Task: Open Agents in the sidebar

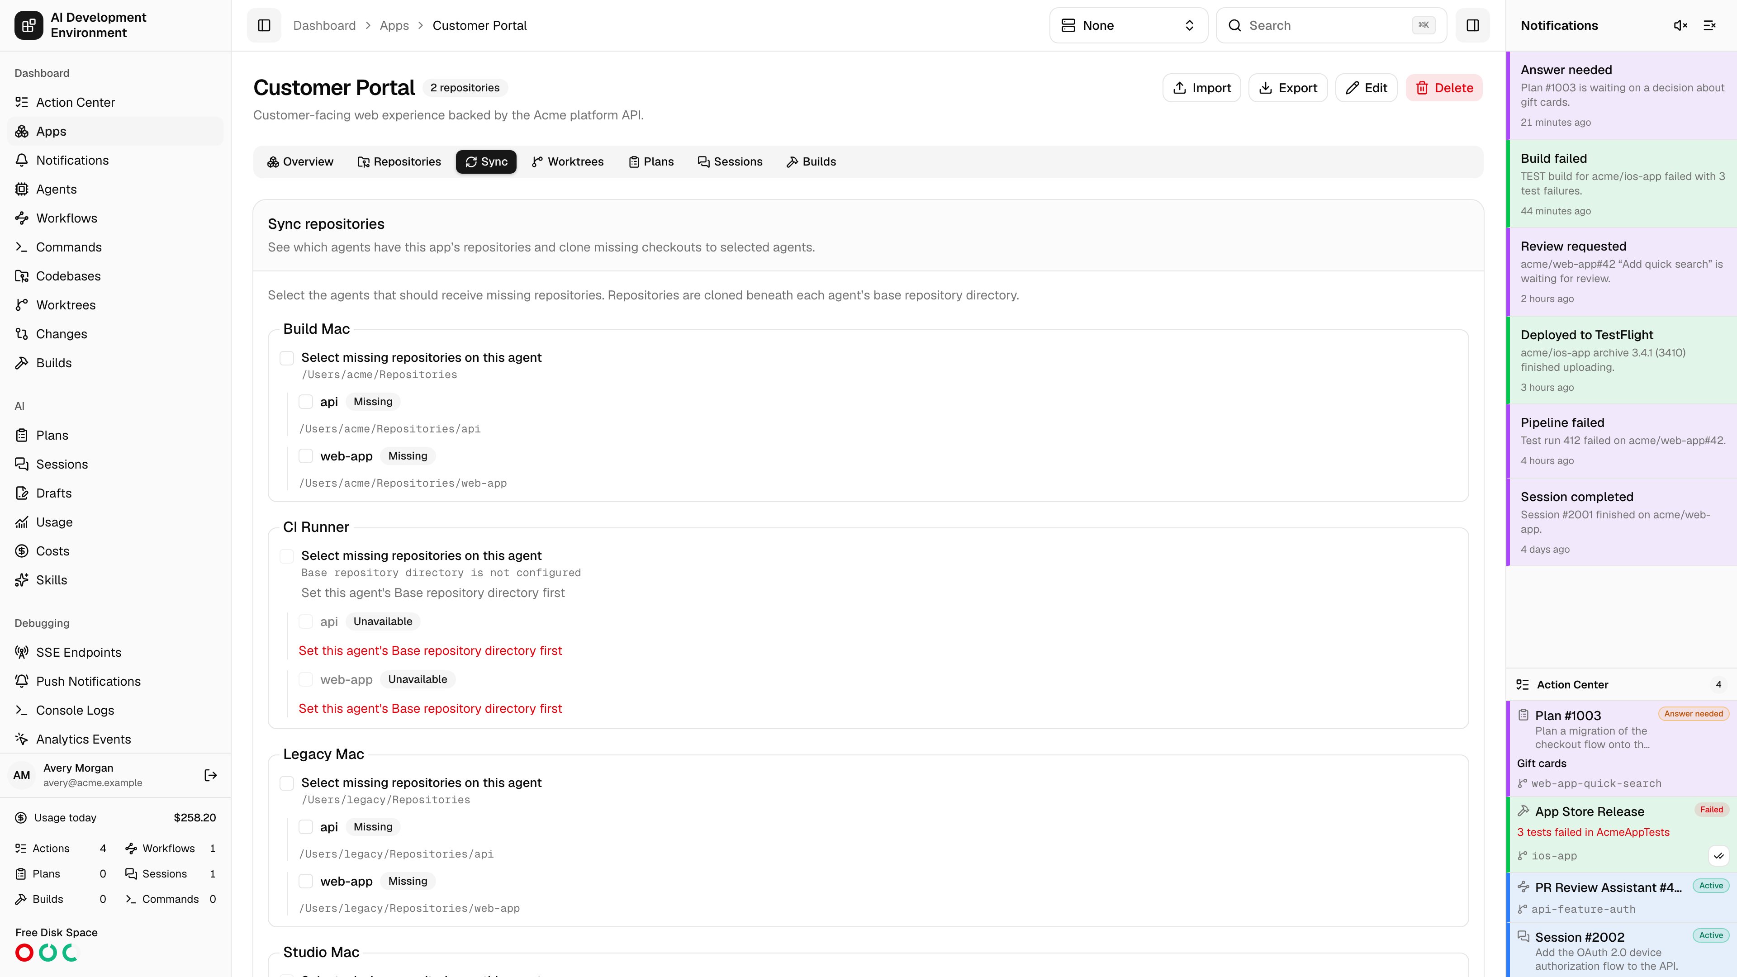Action: (115, 189)
